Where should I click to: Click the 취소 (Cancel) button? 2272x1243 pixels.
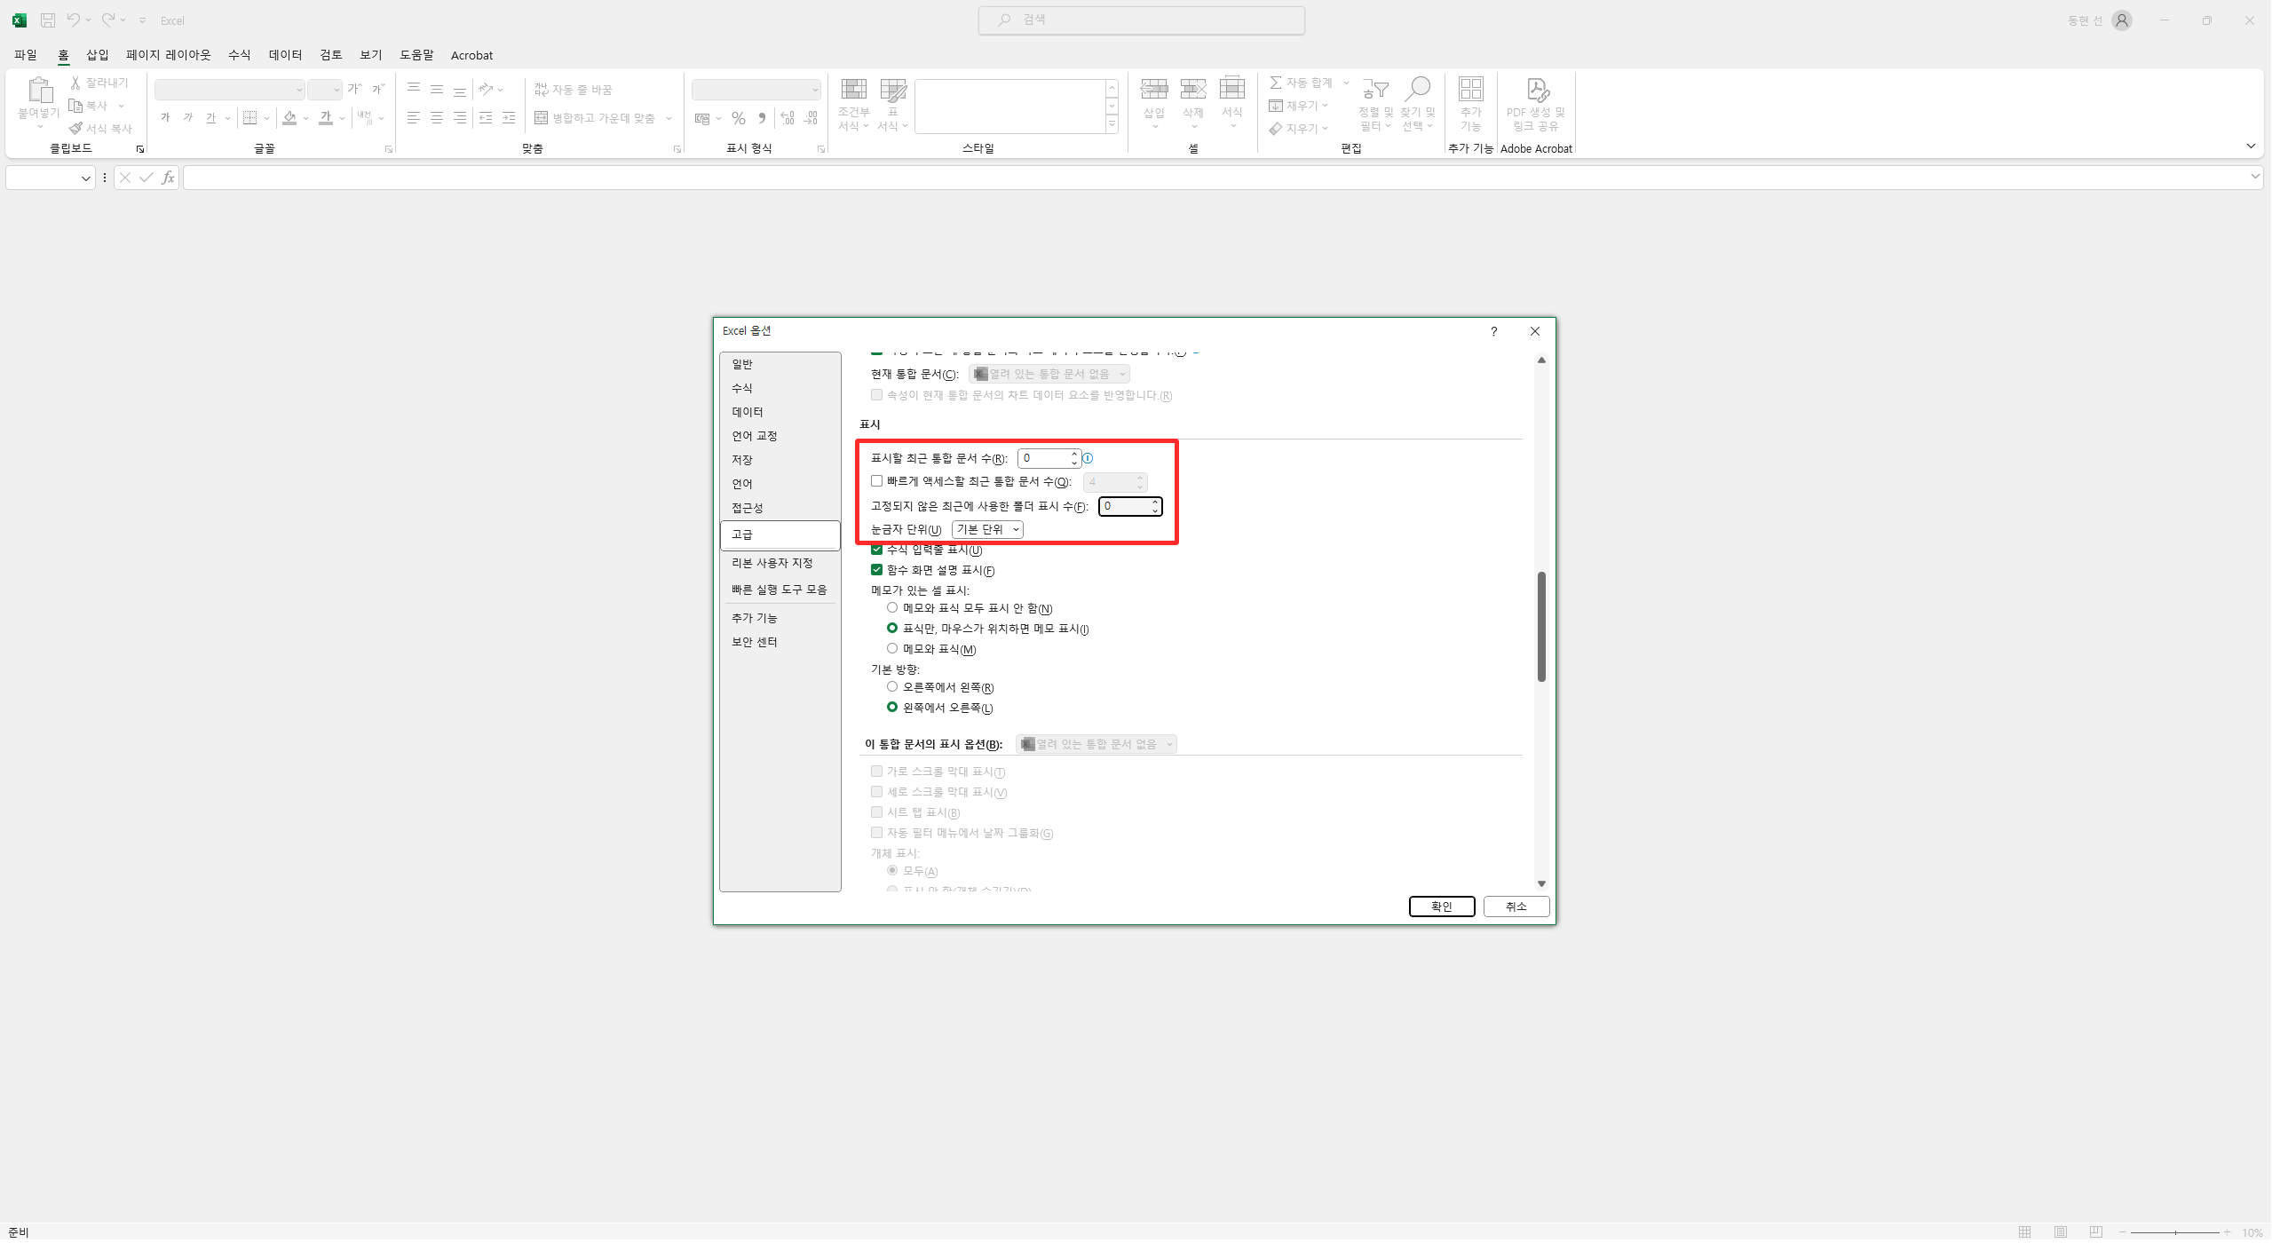(x=1516, y=907)
